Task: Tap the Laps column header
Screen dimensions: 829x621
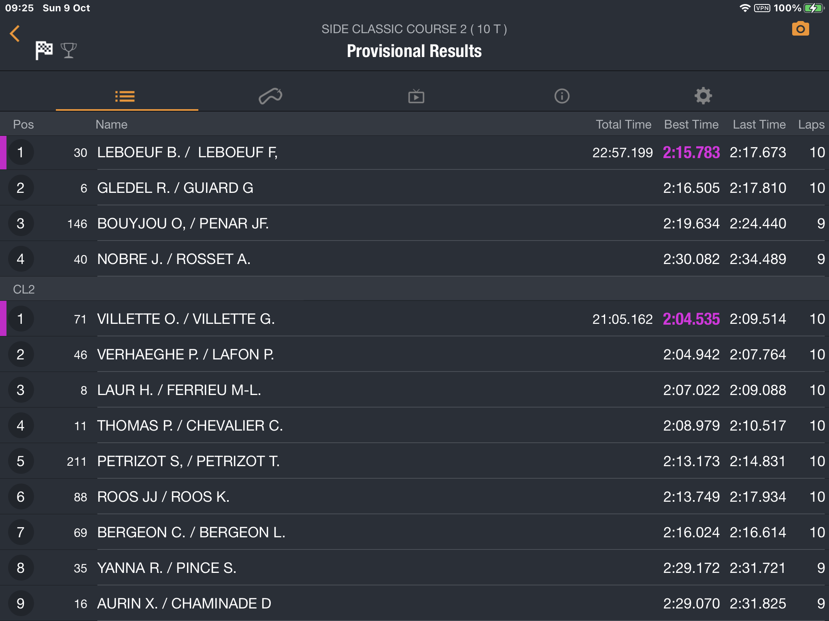Action: (x=811, y=125)
